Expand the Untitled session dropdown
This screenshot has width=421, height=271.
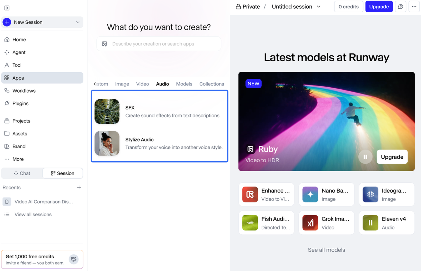(318, 7)
